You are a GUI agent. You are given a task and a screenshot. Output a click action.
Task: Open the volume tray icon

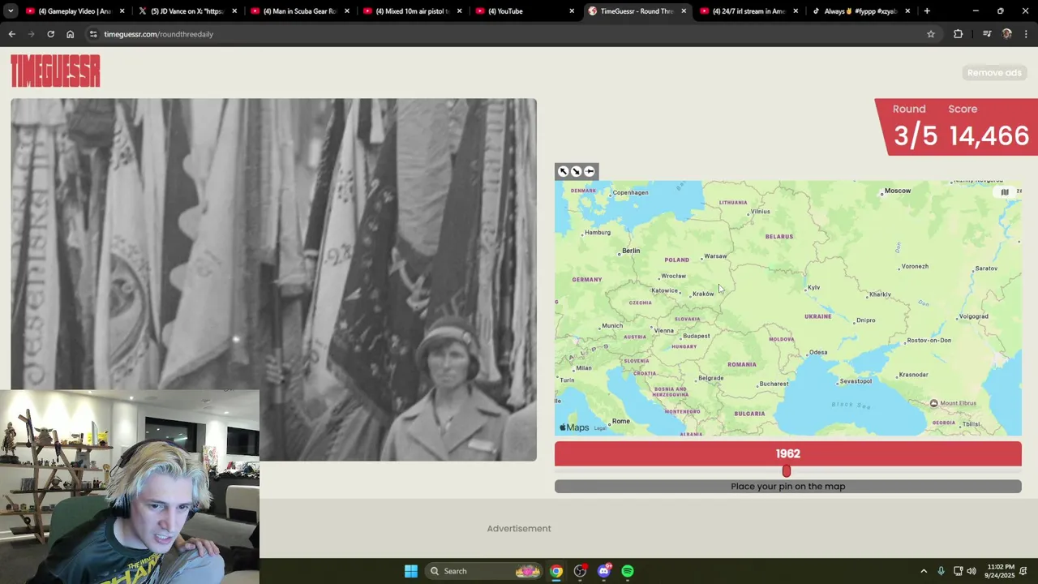[972, 571]
